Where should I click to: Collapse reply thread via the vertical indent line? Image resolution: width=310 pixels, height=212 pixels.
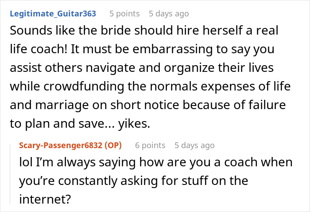coord(11,173)
